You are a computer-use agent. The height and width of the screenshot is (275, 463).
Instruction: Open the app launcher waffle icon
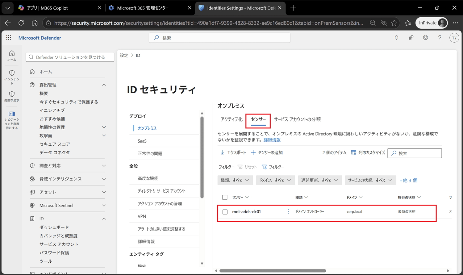(9, 38)
